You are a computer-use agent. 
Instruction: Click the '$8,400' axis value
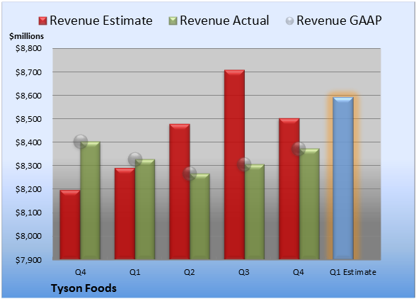[28, 142]
